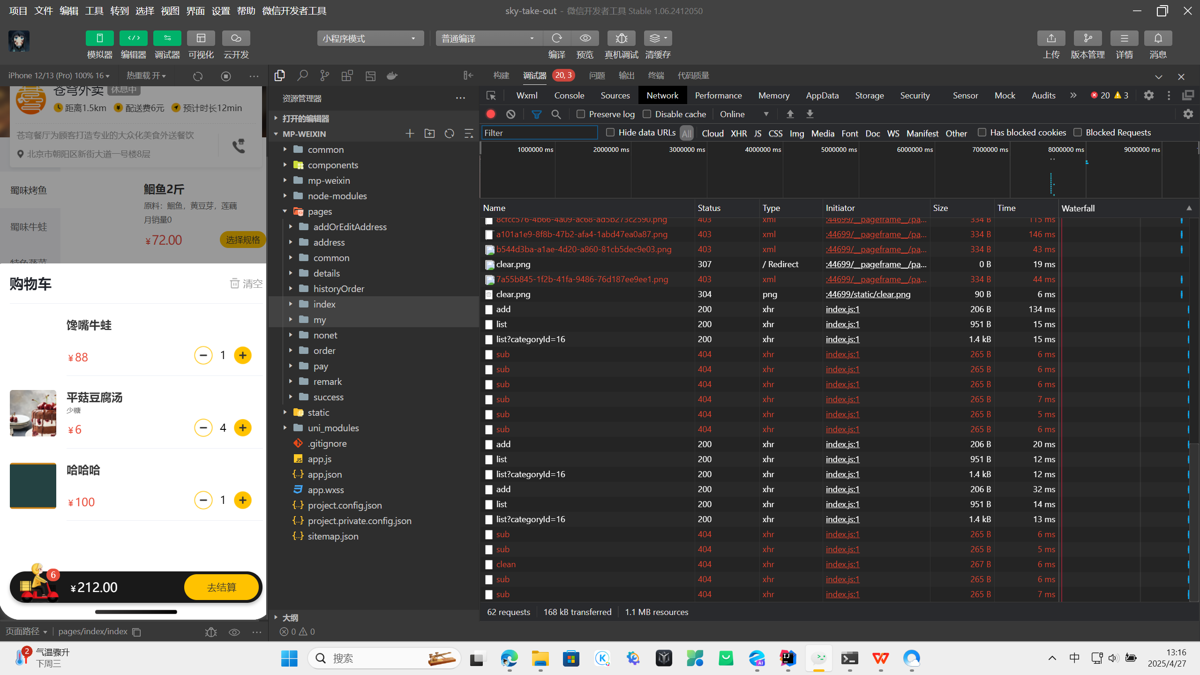Click the 编译 refresh icon
Image resolution: width=1200 pixels, height=675 pixels.
coord(556,38)
